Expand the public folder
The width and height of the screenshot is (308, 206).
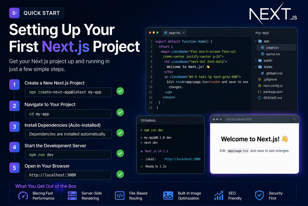pyautogui.click(x=256, y=60)
